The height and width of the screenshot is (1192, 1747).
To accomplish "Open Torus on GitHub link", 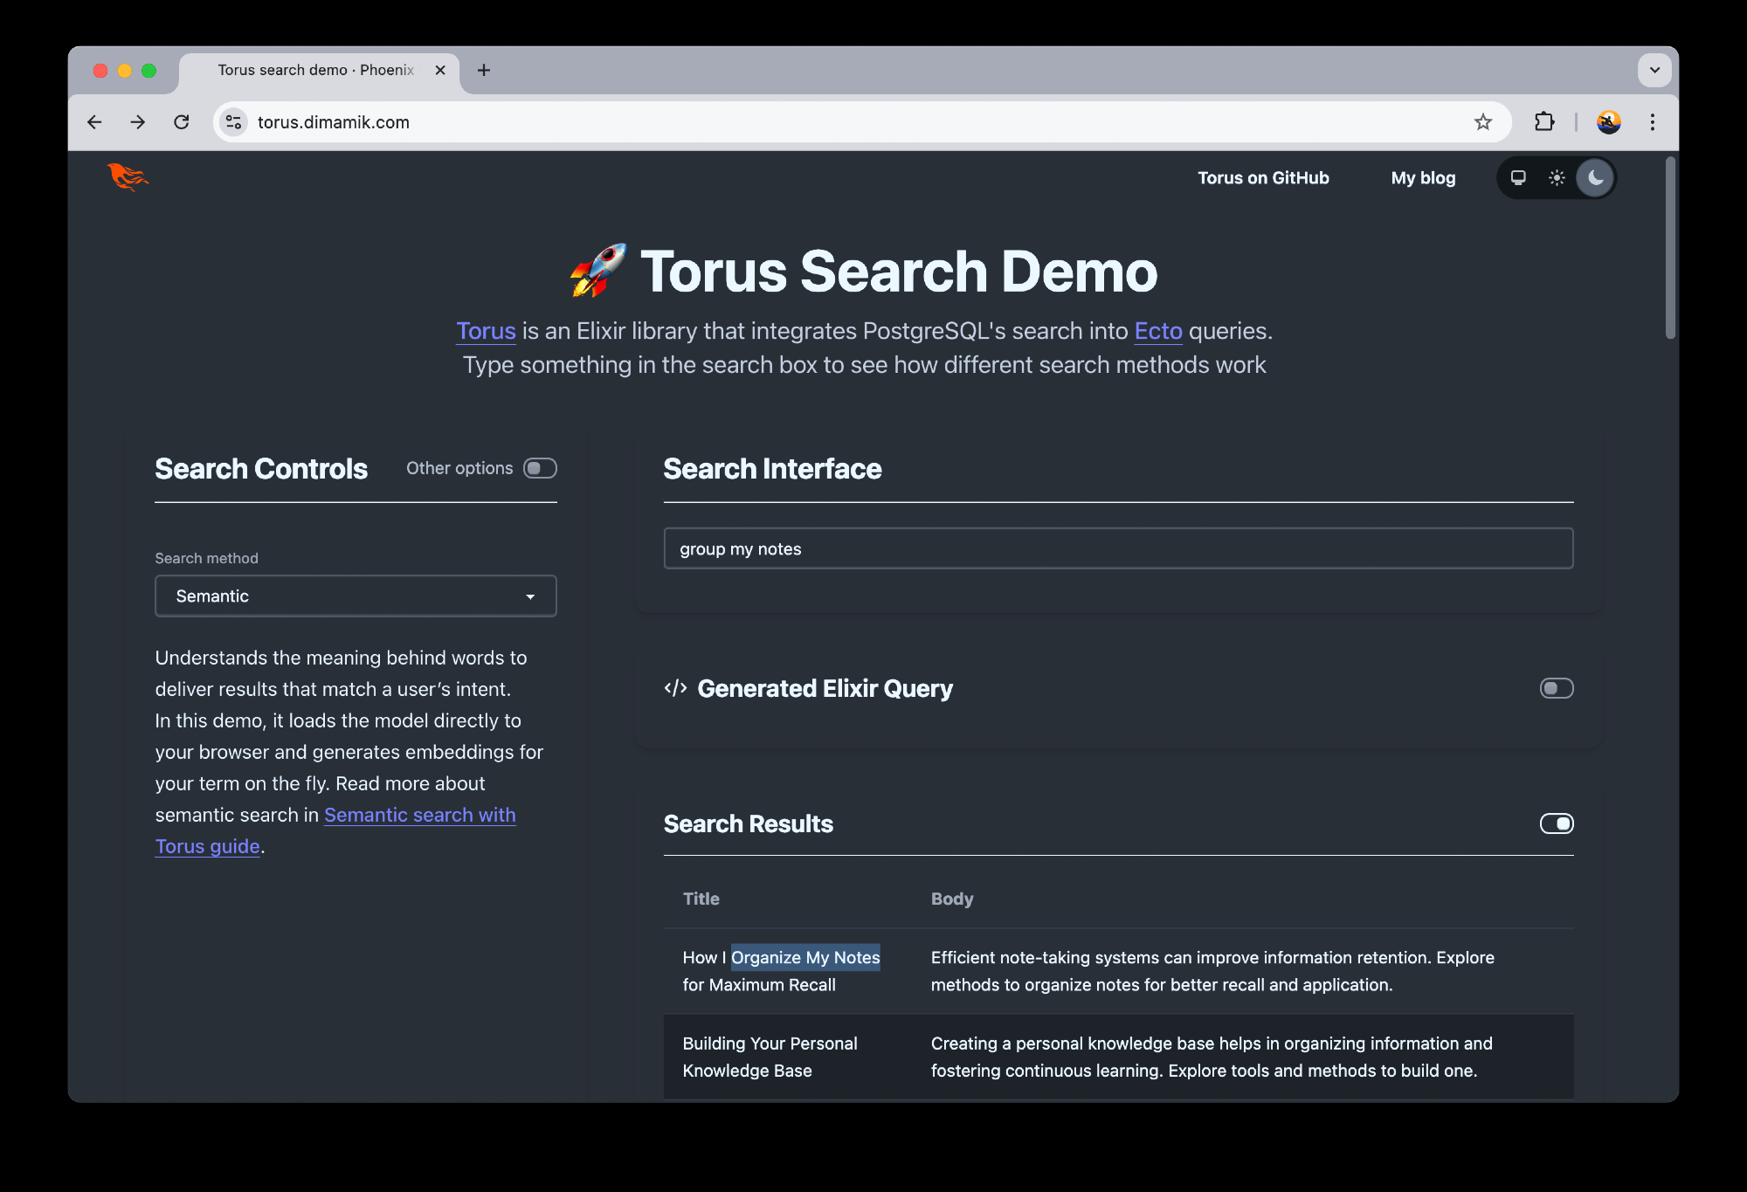I will click(1263, 178).
